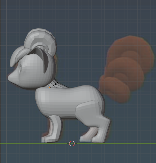Select the orange highlighted vertex on neck

pos(50,87)
